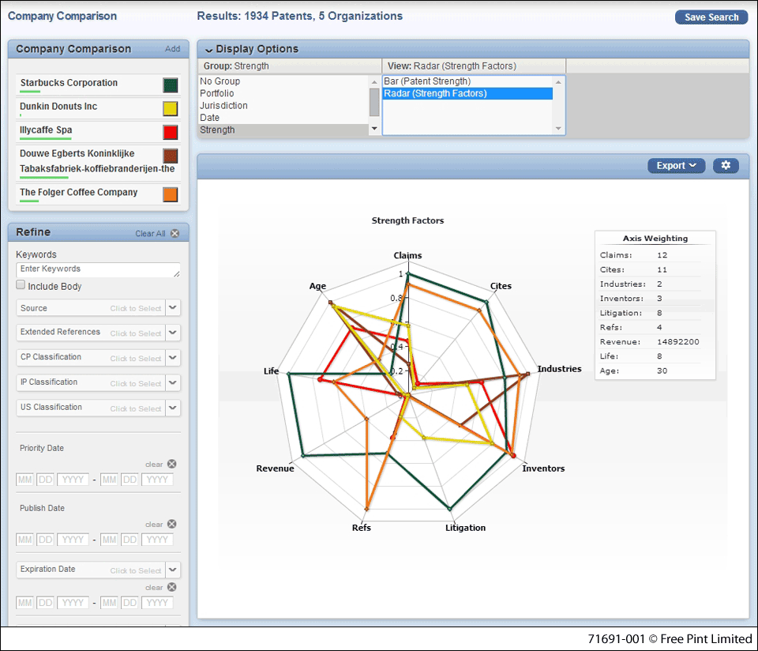Clear the Publish Date range
This screenshot has height=651, width=758.
171,525
